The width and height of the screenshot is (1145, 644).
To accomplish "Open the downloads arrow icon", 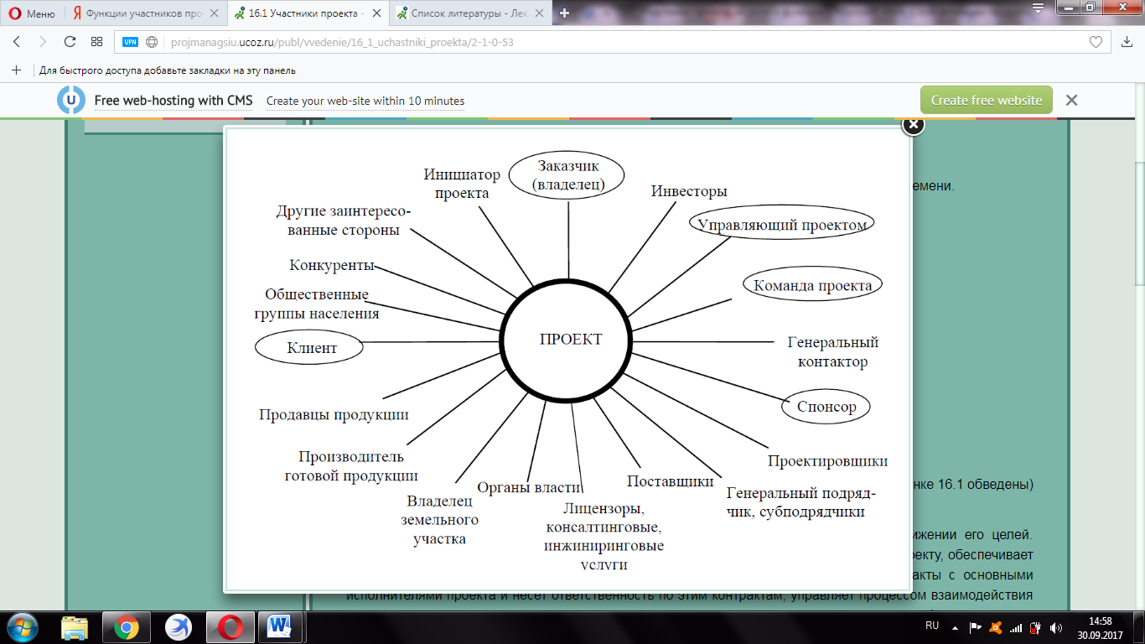I will (1127, 41).
